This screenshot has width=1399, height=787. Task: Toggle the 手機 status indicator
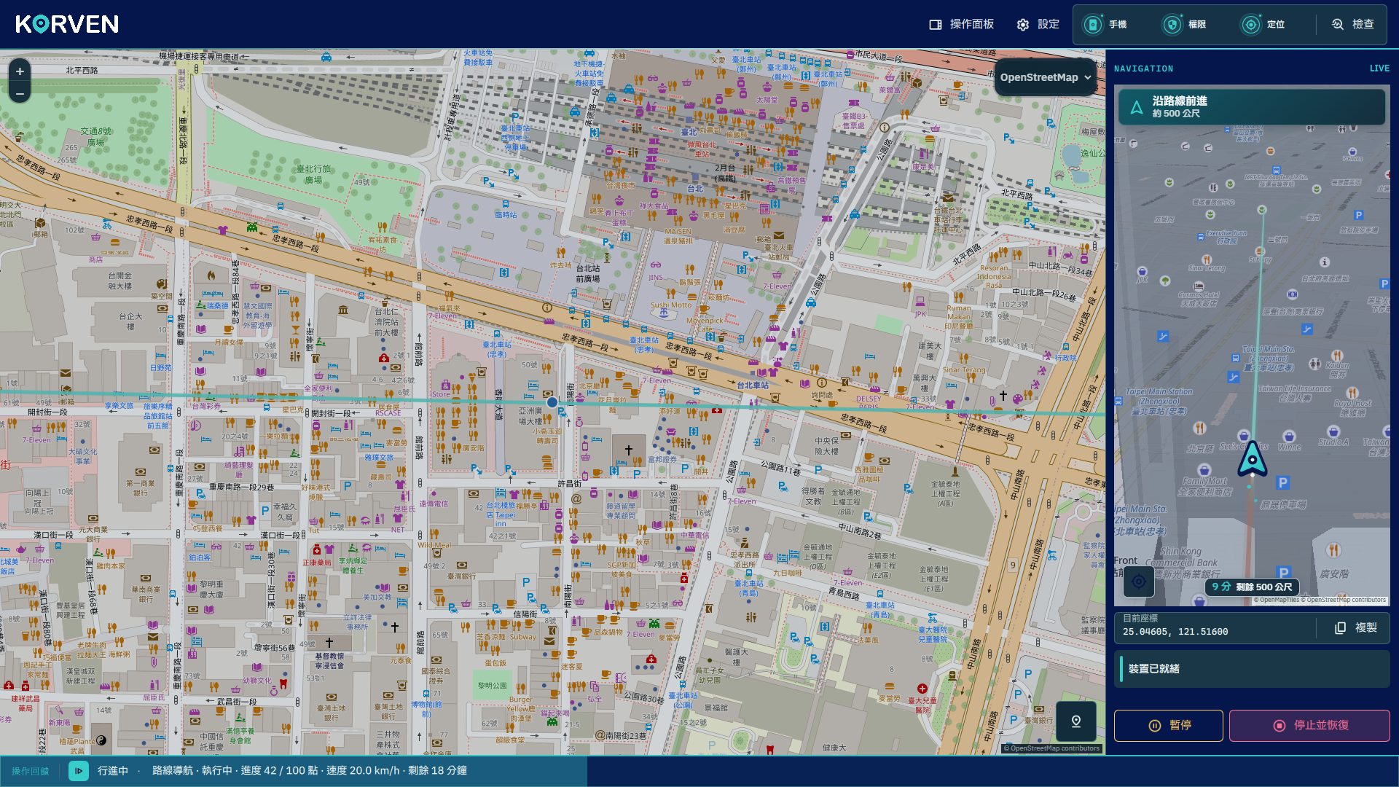(1105, 24)
